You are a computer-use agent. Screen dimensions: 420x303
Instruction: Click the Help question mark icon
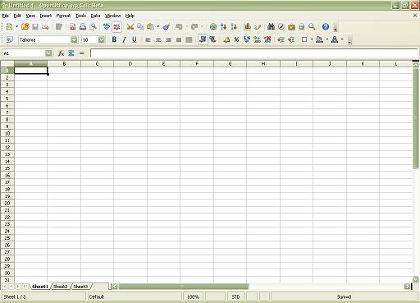click(326, 26)
